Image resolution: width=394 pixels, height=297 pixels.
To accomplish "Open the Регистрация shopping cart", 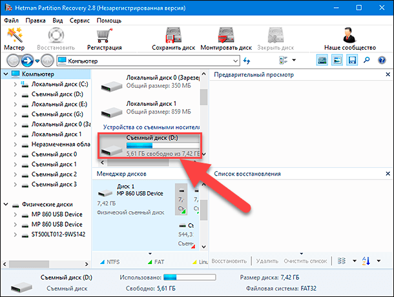I will [x=104, y=39].
